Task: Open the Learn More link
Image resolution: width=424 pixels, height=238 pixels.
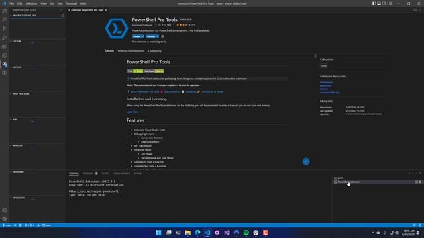Action: tap(132, 112)
